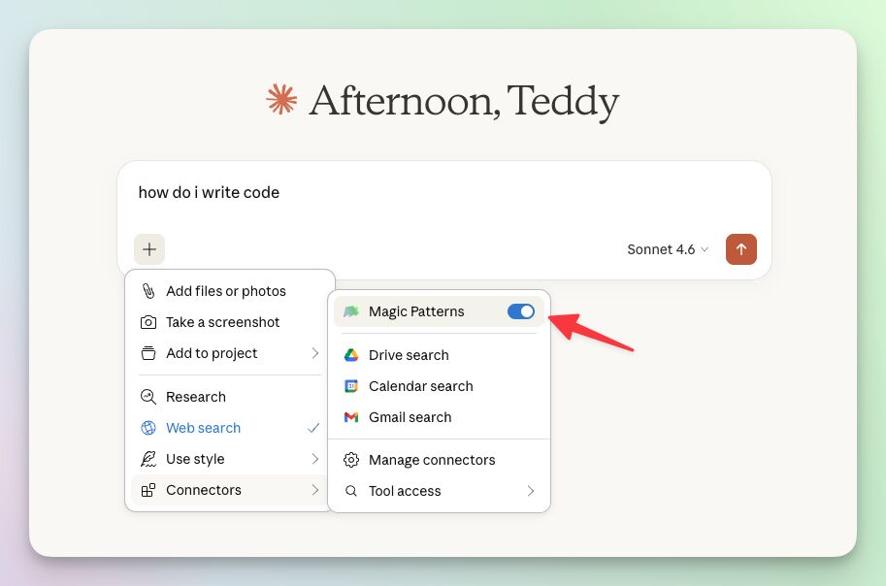Click the Google Drive icon
Image resolution: width=886 pixels, height=586 pixels.
tap(351, 355)
